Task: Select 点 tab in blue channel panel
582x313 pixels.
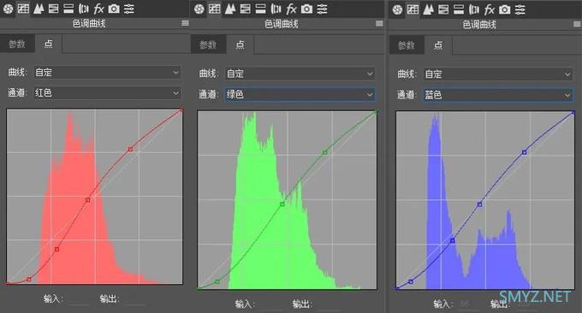Action: coord(438,45)
